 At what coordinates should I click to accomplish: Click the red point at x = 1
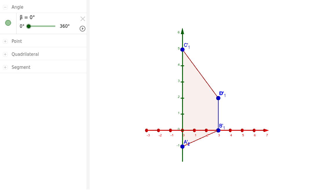pyautogui.click(x=194, y=130)
